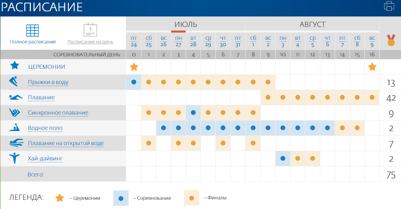Click СОРЕВНОВАТЕЛЬНЫЙ ДЕНЬ row label

pos(86,55)
